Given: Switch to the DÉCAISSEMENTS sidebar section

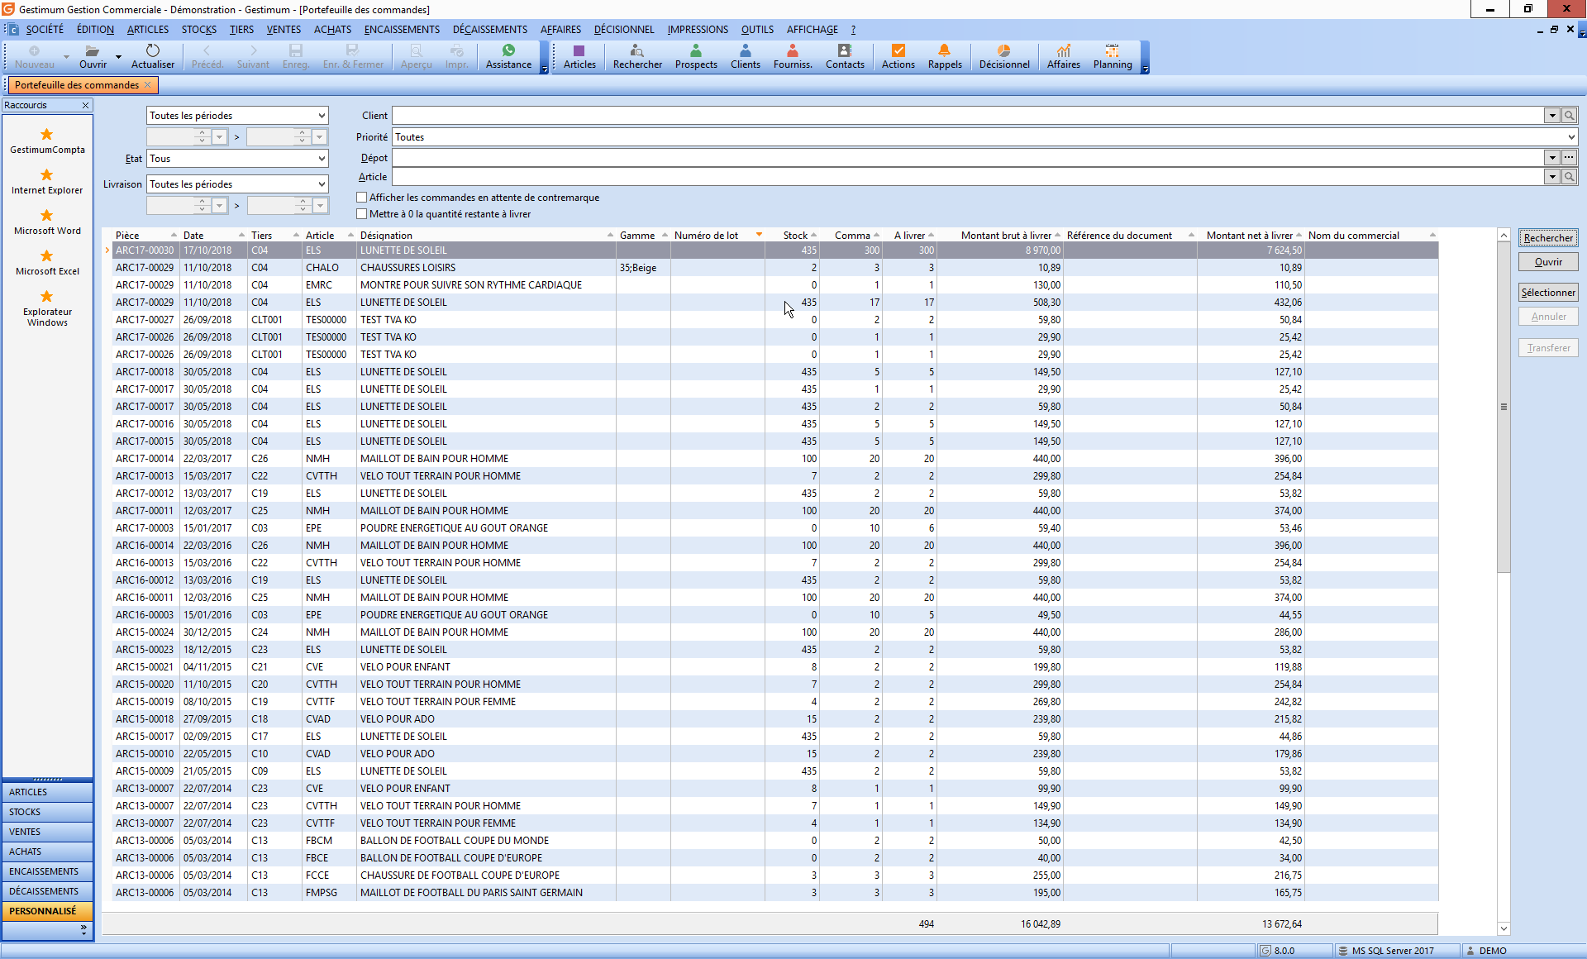Looking at the screenshot, I should point(47,891).
